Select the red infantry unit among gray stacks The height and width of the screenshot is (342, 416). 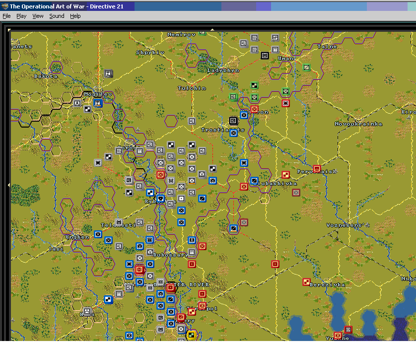click(160, 175)
